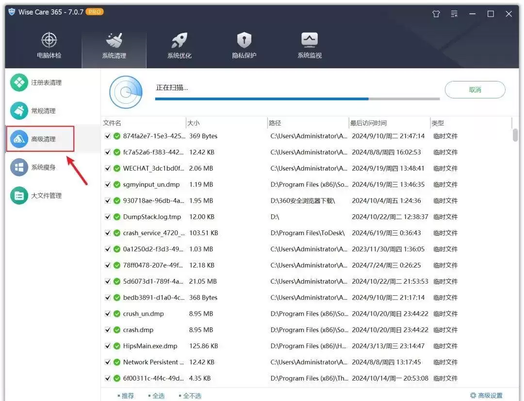Screen dimensions: 524x401
Task: Click the 取消 cancel button
Action: [475, 90]
